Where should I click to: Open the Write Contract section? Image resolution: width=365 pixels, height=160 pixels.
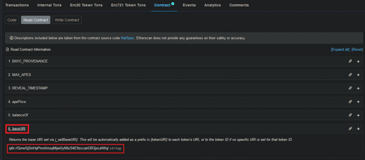tap(67, 20)
